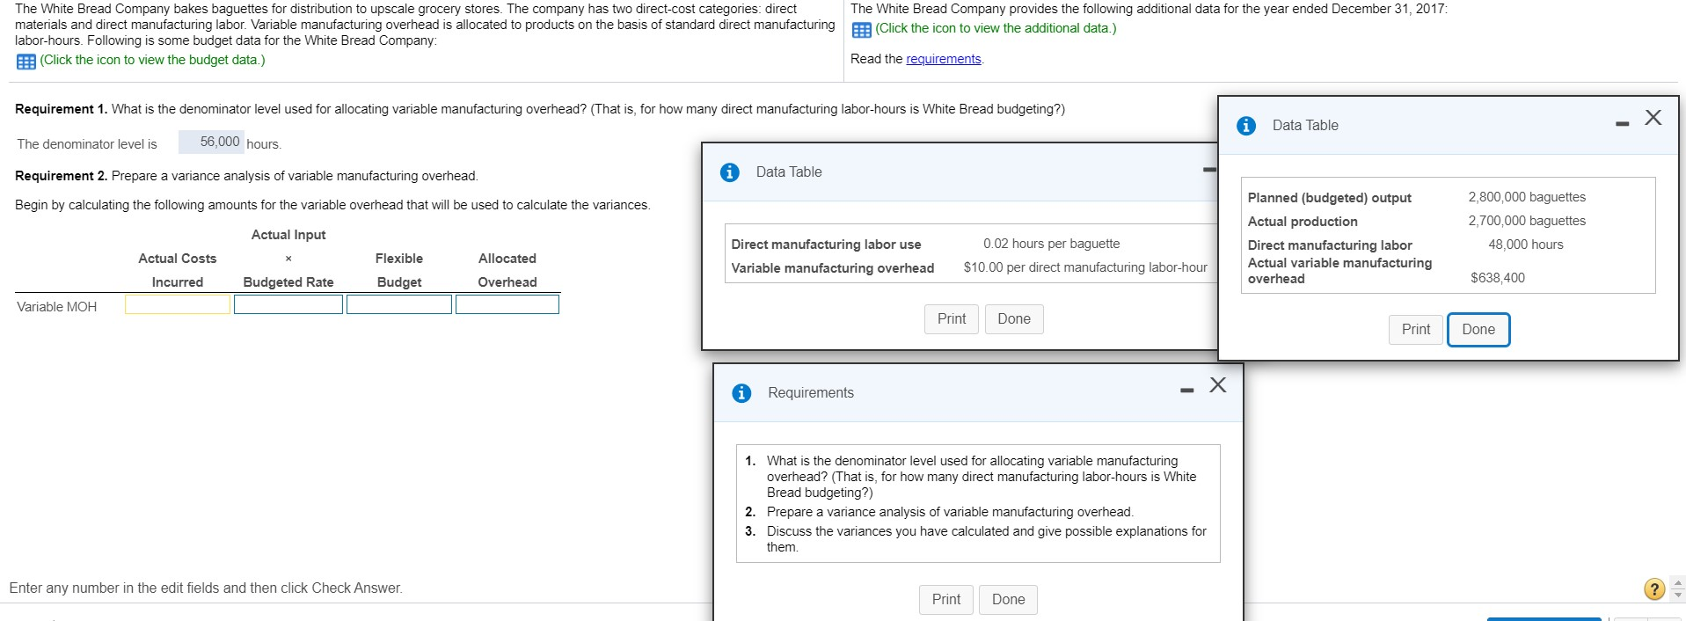Minimize the middle Data Table dialog

click(1209, 170)
